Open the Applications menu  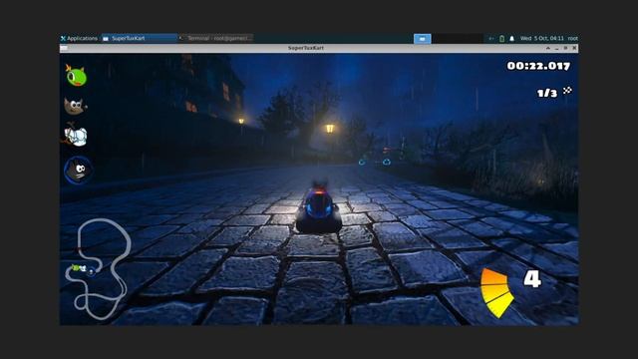pyautogui.click(x=79, y=38)
